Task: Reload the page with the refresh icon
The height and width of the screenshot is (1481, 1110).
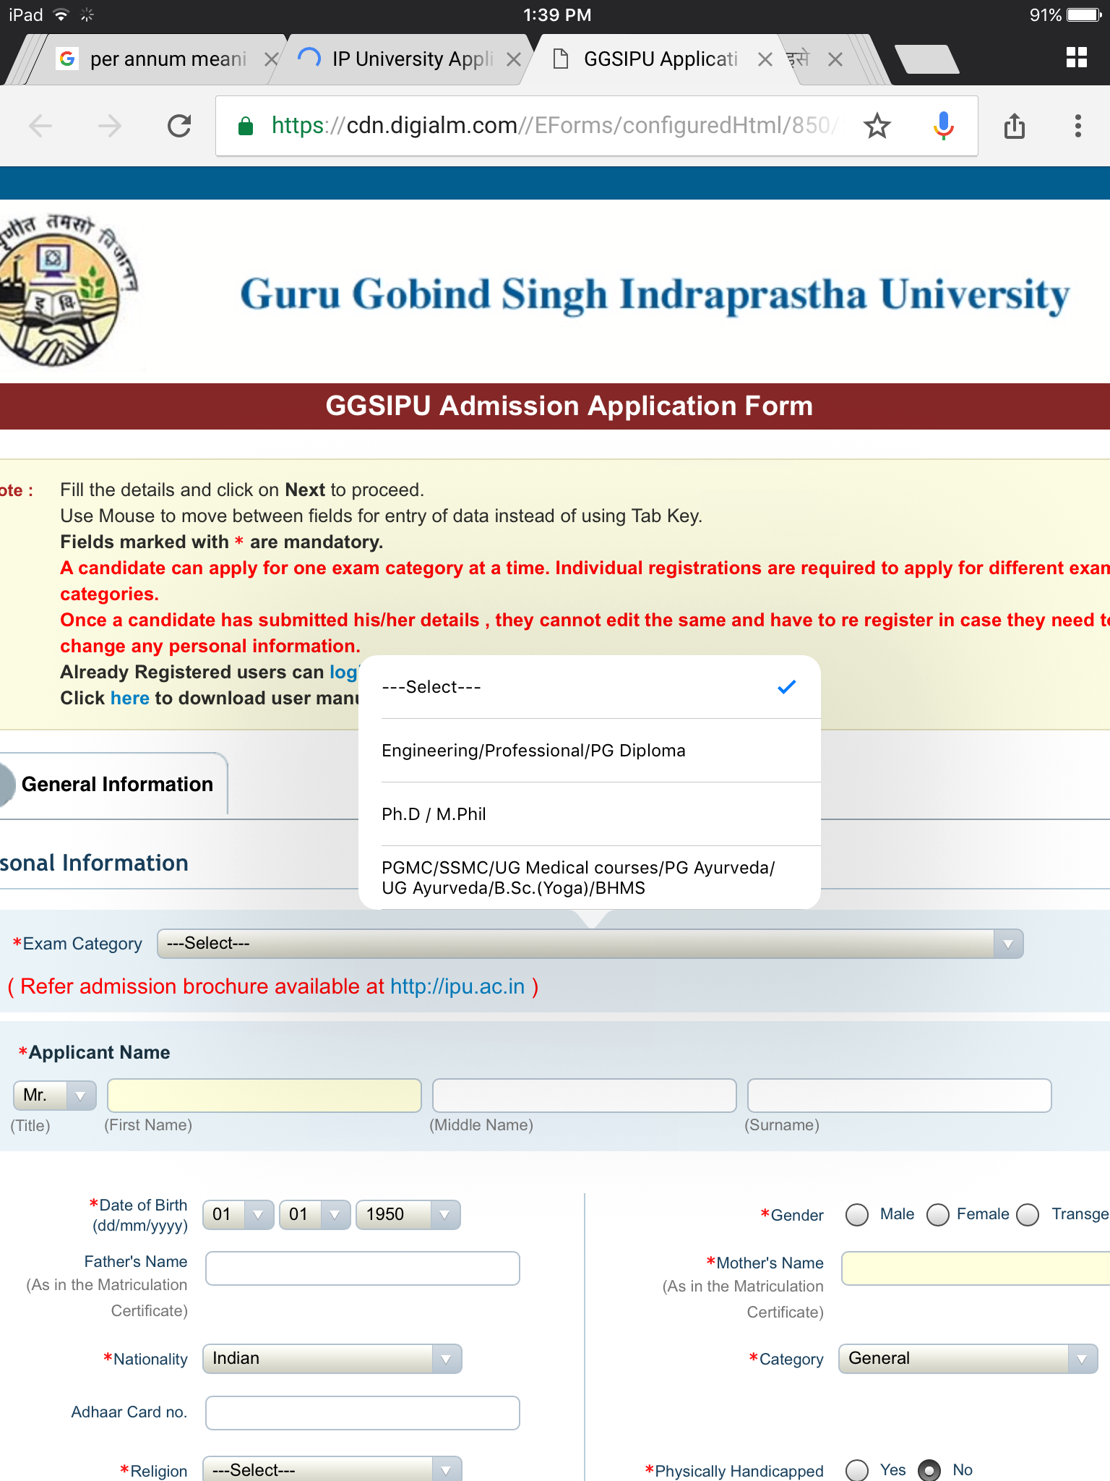Action: pos(179,127)
